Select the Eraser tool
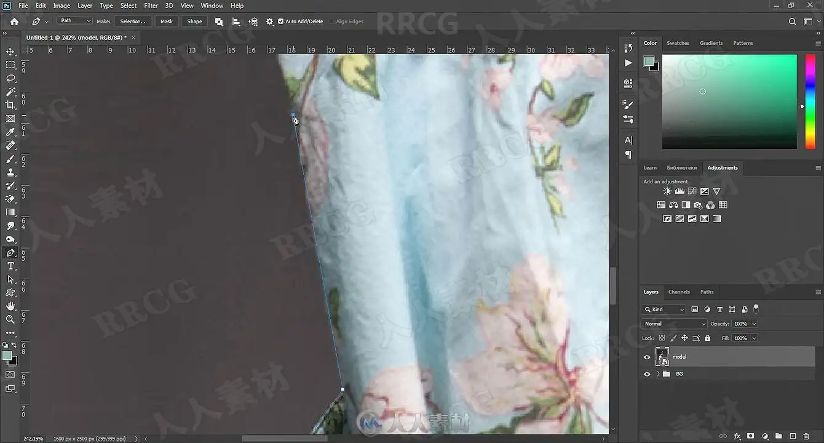The width and height of the screenshot is (824, 443). click(10, 199)
